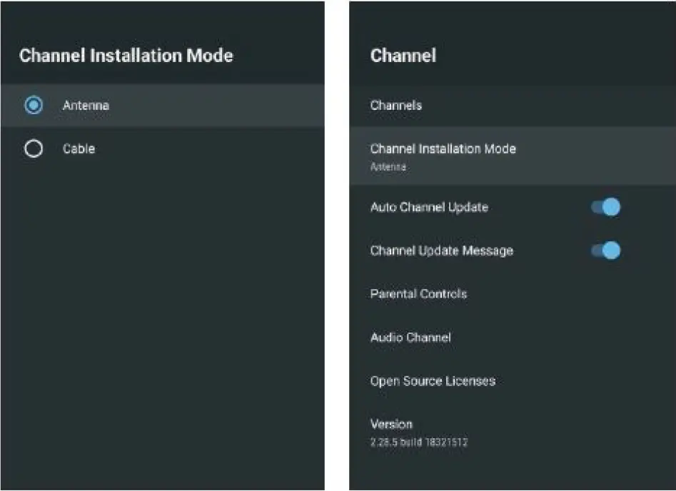Click the build number 2.28.5 build 18321512
Viewport: 676px width, 491px height.
coord(419,442)
